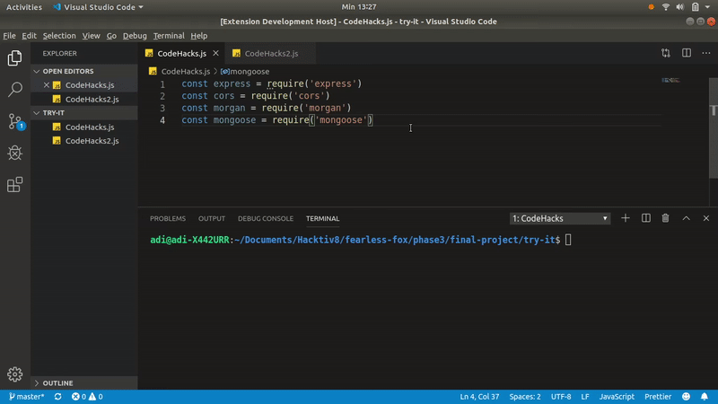The width and height of the screenshot is (718, 404).
Task: Split the terminal panel
Action: [645, 218]
